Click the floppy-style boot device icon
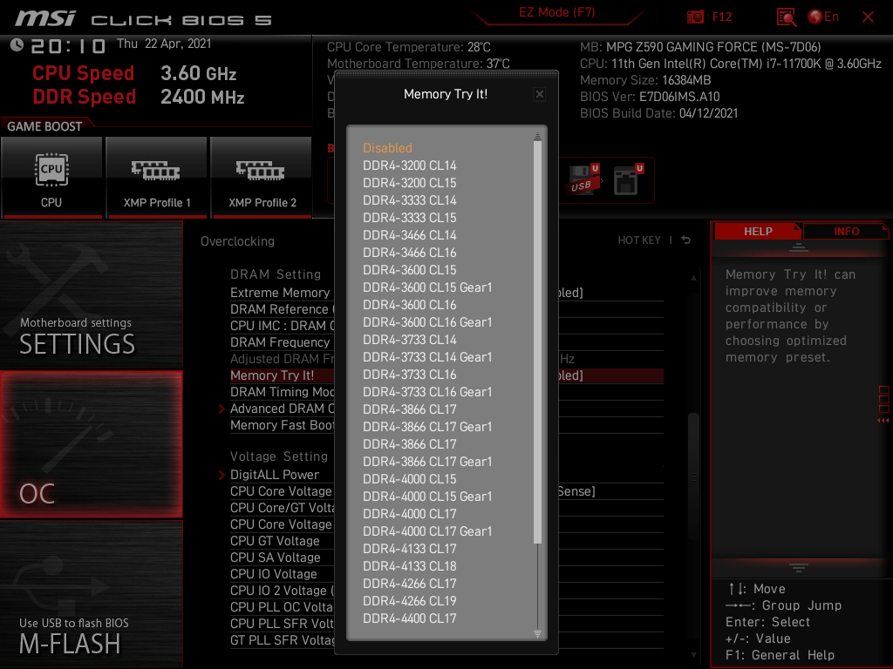The width and height of the screenshot is (893, 669). tap(628, 179)
